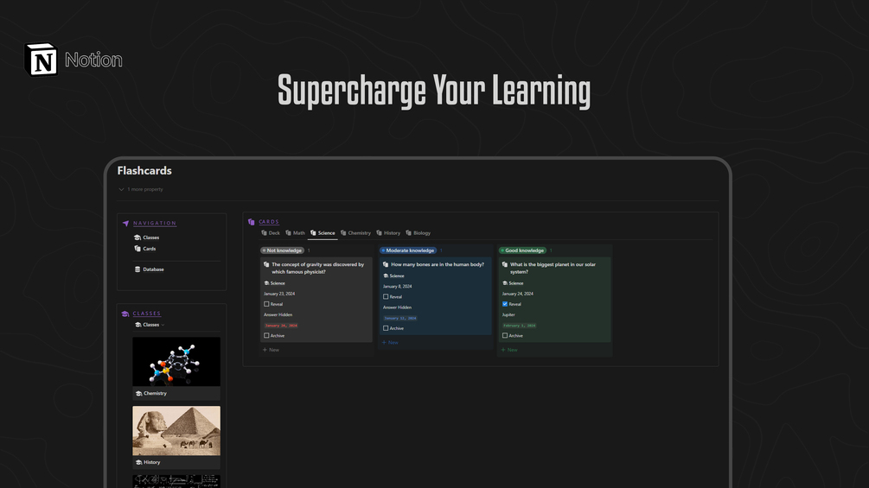Click the Notion logo icon
The image size is (869, 488).
(41, 60)
